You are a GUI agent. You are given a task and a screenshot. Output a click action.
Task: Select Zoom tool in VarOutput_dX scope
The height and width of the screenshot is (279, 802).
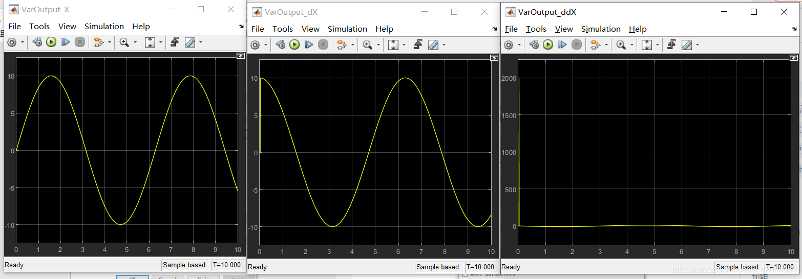coord(367,45)
